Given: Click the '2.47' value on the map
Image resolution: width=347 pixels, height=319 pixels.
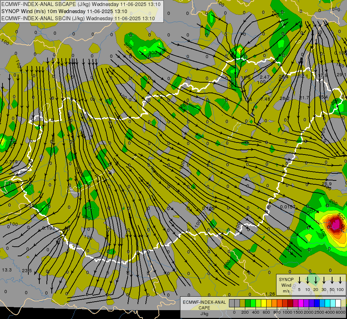Looking at the screenshot, I should (x=265, y=77).
